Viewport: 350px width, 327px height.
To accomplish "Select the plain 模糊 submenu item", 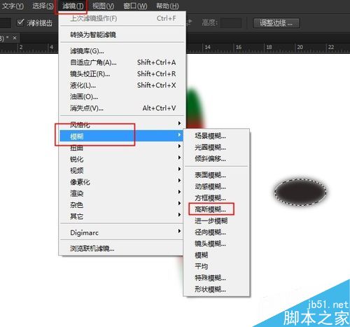I will point(216,255).
